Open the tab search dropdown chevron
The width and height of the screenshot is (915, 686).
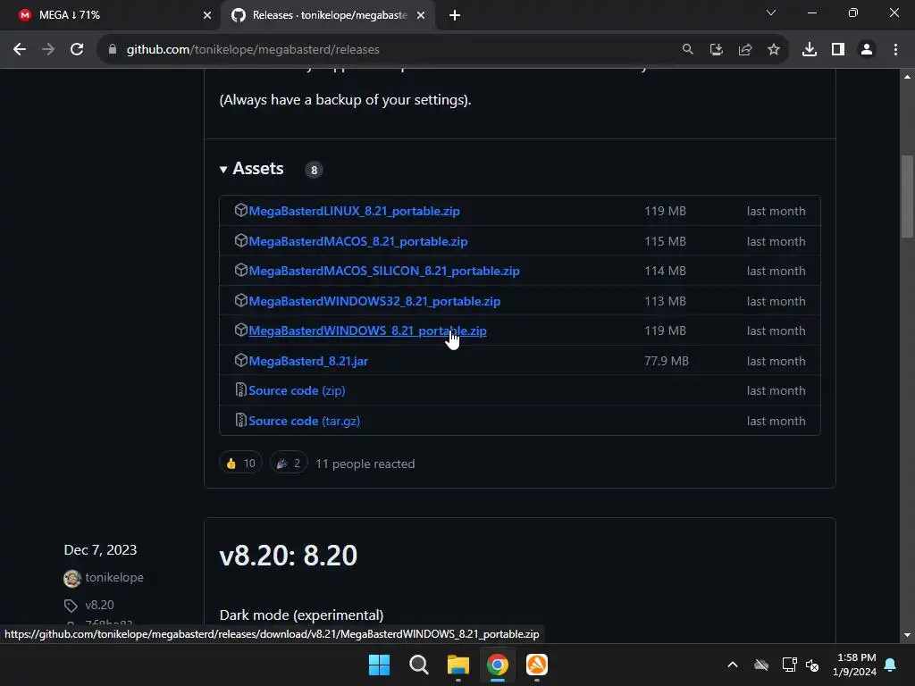771,13
